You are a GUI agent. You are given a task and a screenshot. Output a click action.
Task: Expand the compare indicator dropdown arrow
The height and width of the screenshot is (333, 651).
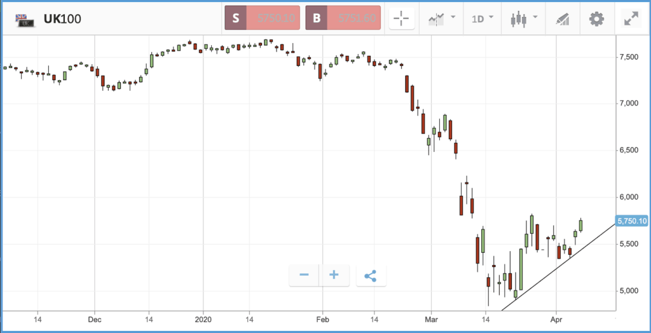453,17
